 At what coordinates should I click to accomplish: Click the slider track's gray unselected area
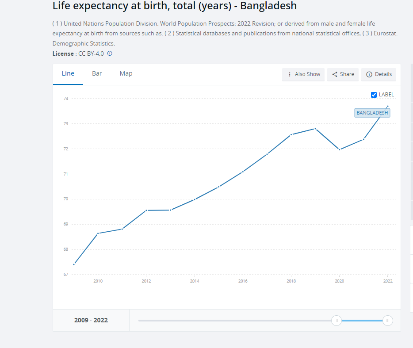pos(234,321)
